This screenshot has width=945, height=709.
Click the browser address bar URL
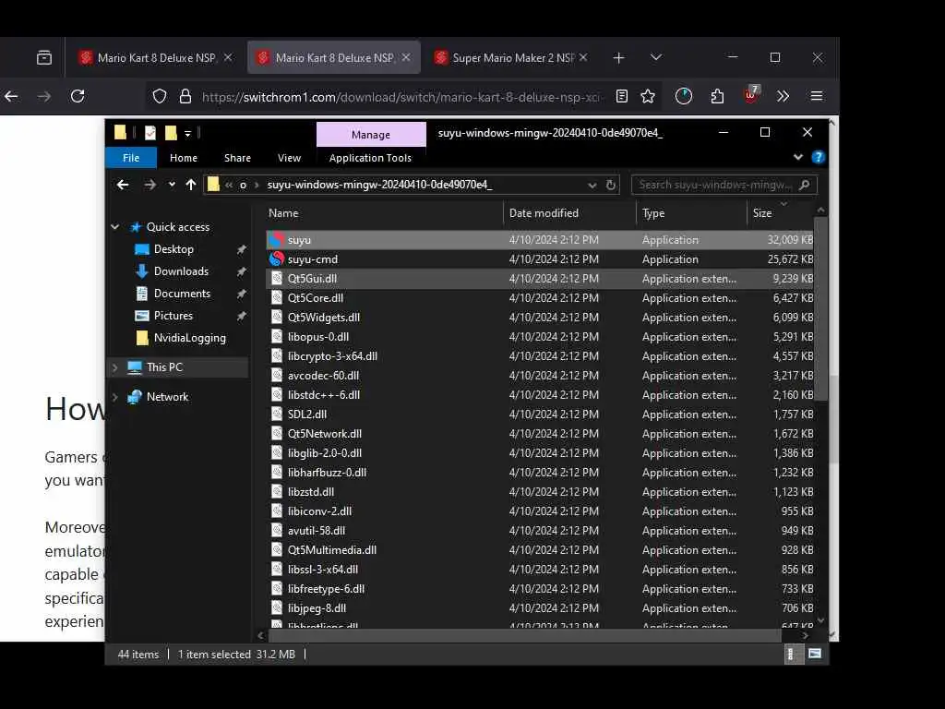[x=401, y=97]
